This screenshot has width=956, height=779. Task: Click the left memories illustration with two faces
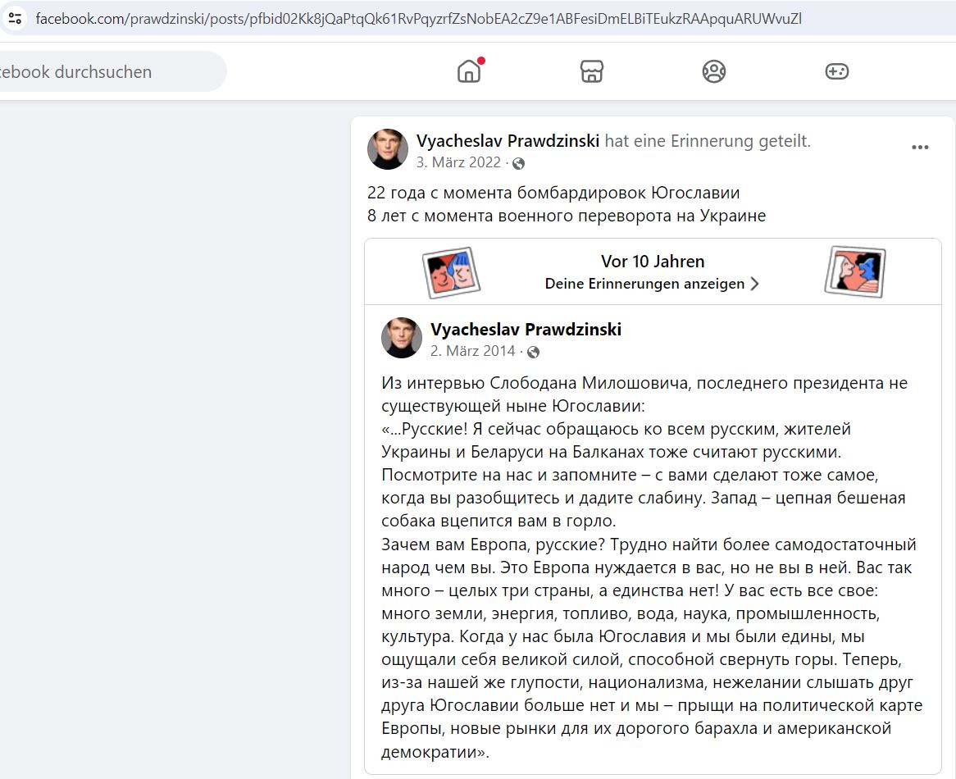(451, 272)
